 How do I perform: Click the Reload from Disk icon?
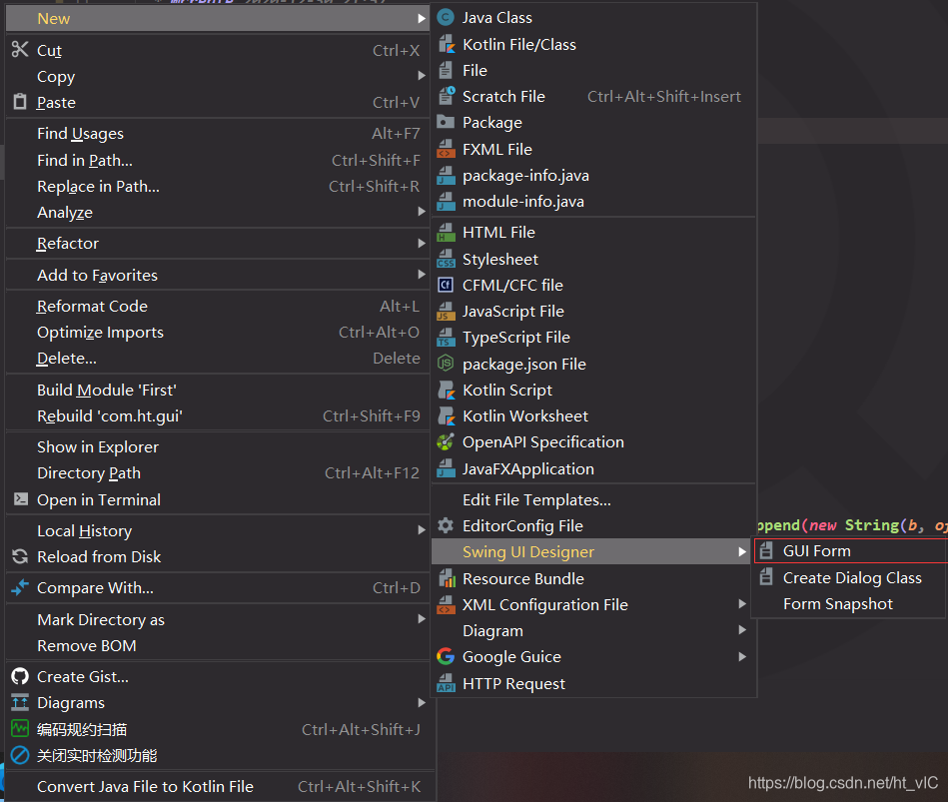click(20, 556)
